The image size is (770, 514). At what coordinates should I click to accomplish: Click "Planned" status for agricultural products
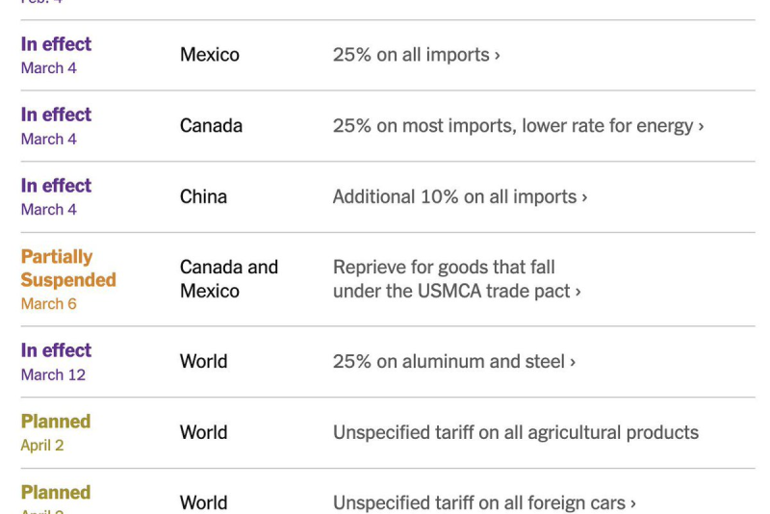click(x=56, y=422)
